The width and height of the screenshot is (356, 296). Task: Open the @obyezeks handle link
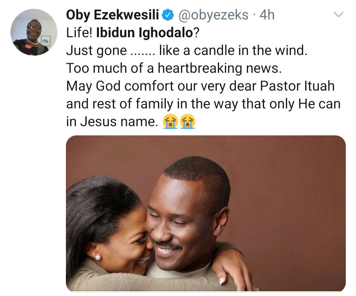click(213, 15)
